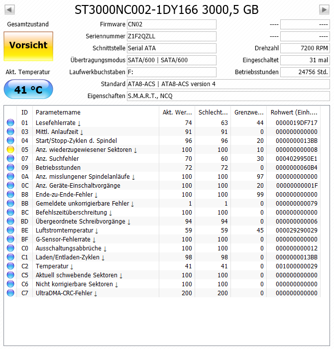Viewport: 334px width, 349px height.
Task: Click the Drehzahl value 7200 RPM
Action: [305, 48]
